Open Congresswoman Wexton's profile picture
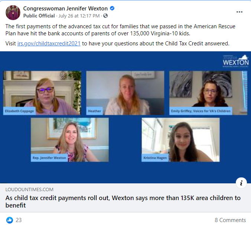 13,13
